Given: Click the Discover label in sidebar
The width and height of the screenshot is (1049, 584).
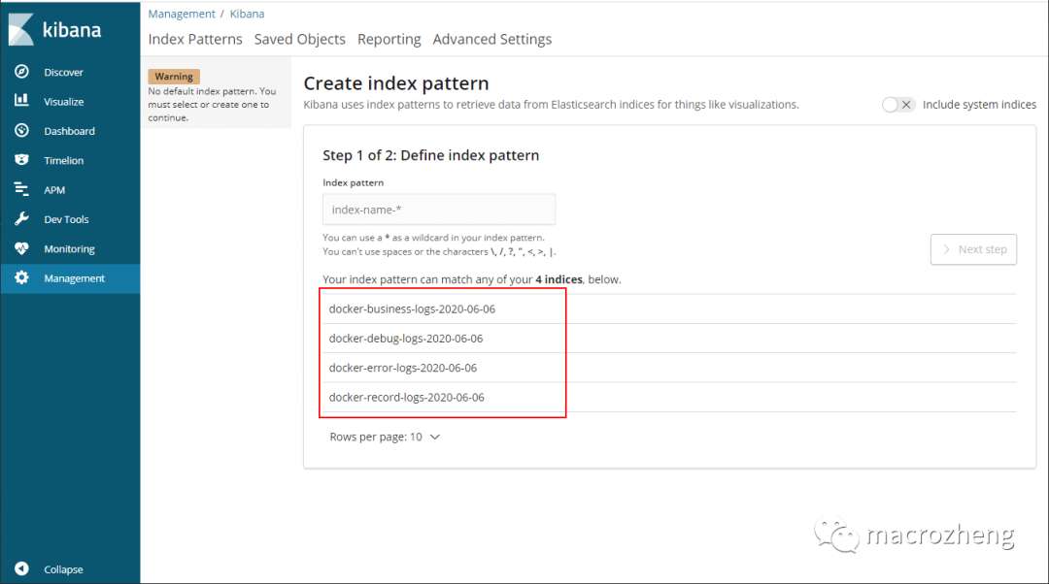Looking at the screenshot, I should tap(63, 72).
